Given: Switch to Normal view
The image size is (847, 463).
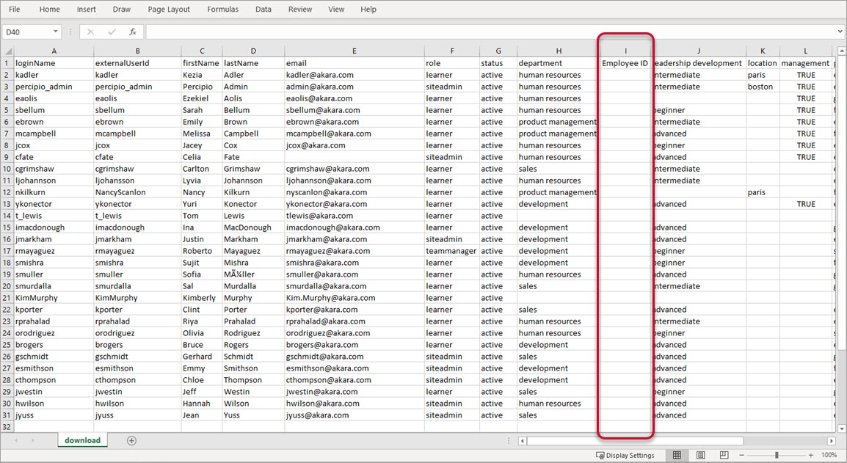Looking at the screenshot, I should (677, 456).
